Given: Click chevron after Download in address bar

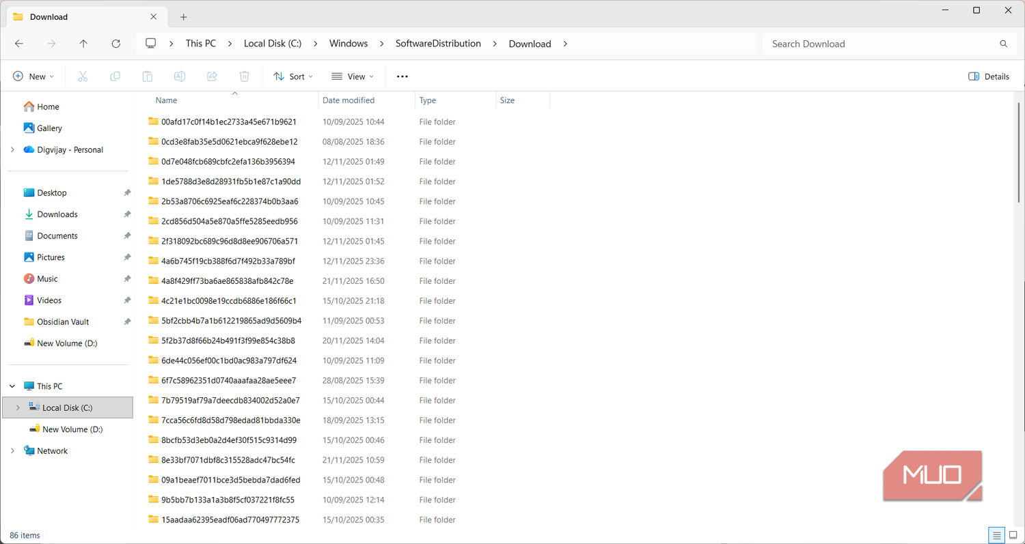Looking at the screenshot, I should [x=565, y=44].
